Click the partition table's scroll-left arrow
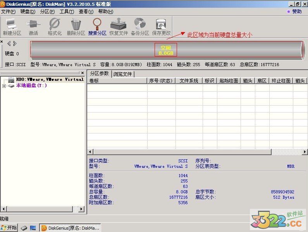This screenshot has width=308, height=232. (90, 152)
